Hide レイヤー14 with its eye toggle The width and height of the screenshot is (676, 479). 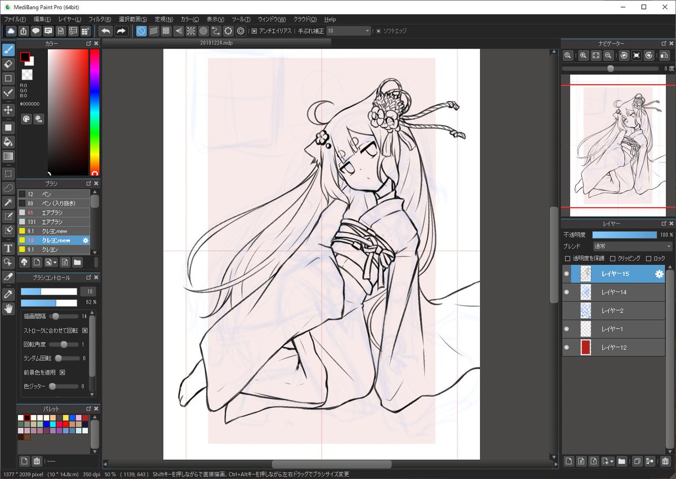click(x=567, y=292)
